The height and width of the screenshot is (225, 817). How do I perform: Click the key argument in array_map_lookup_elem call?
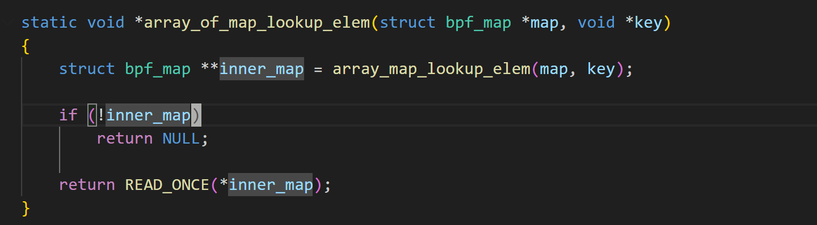[601, 69]
